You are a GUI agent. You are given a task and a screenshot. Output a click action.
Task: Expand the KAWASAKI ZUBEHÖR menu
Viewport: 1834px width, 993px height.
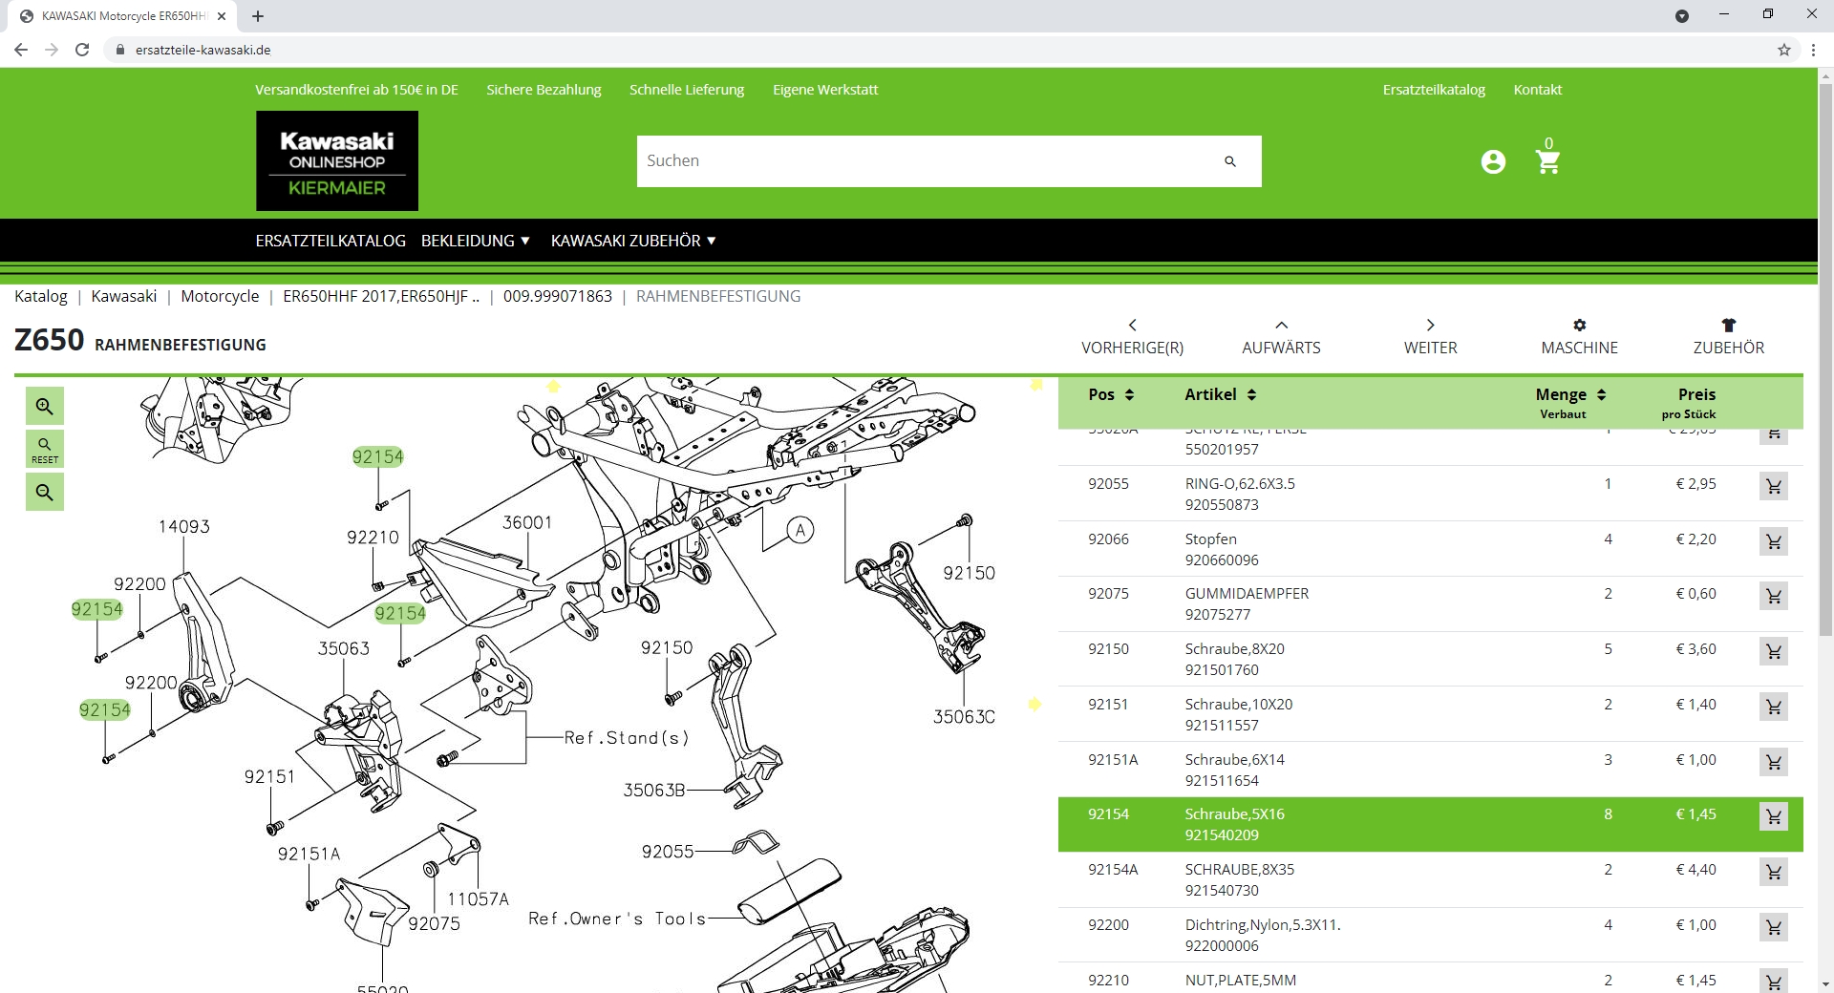(x=633, y=241)
